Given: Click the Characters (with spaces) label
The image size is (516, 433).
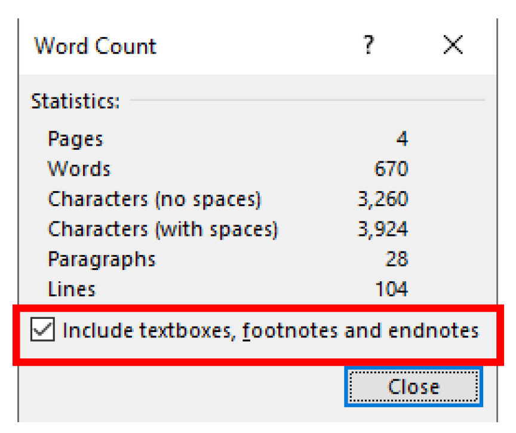Looking at the screenshot, I should click(163, 229).
